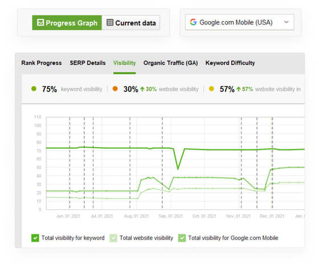Click the Current data table icon
Viewport: 319px width, 268px height.
(110, 22)
